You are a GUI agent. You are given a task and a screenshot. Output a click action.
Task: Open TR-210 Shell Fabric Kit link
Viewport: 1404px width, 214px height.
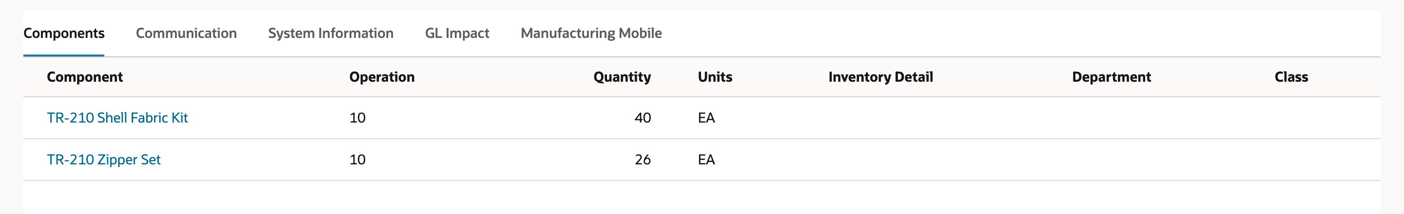(x=117, y=118)
